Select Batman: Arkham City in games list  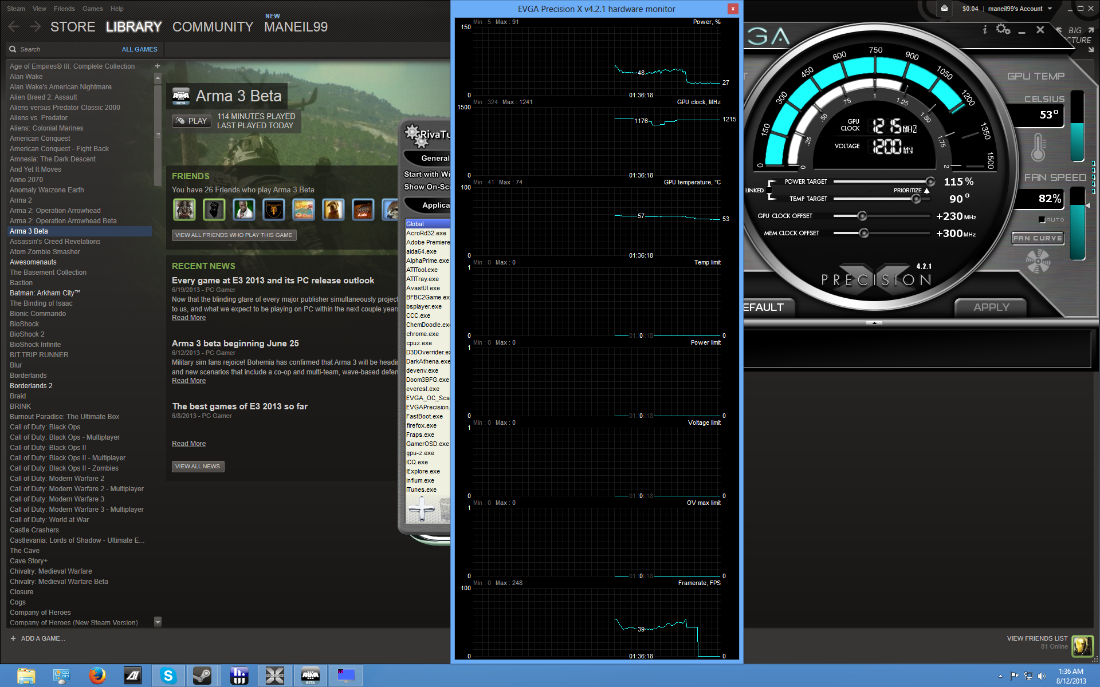pos(45,293)
